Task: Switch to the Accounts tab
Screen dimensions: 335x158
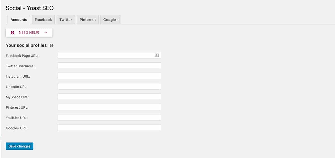Action: pos(19,20)
